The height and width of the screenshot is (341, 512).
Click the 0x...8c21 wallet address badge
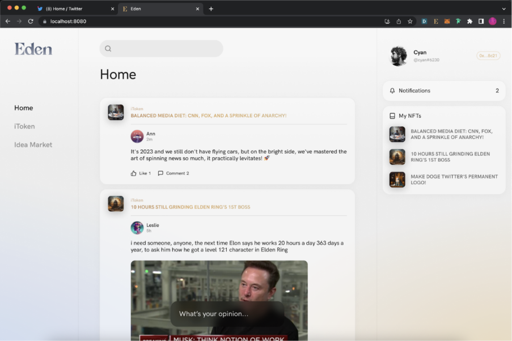point(488,56)
